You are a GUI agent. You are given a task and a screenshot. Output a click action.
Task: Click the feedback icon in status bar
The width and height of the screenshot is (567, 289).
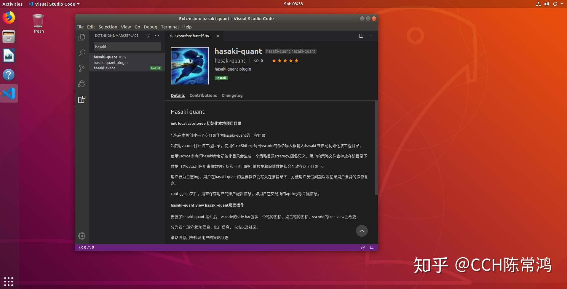click(x=363, y=248)
